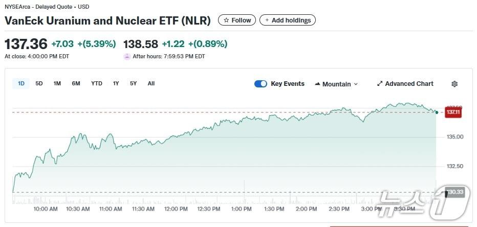This screenshot has height=227, width=477.
Task: Click the after hours moon icon
Action: pos(127,56)
